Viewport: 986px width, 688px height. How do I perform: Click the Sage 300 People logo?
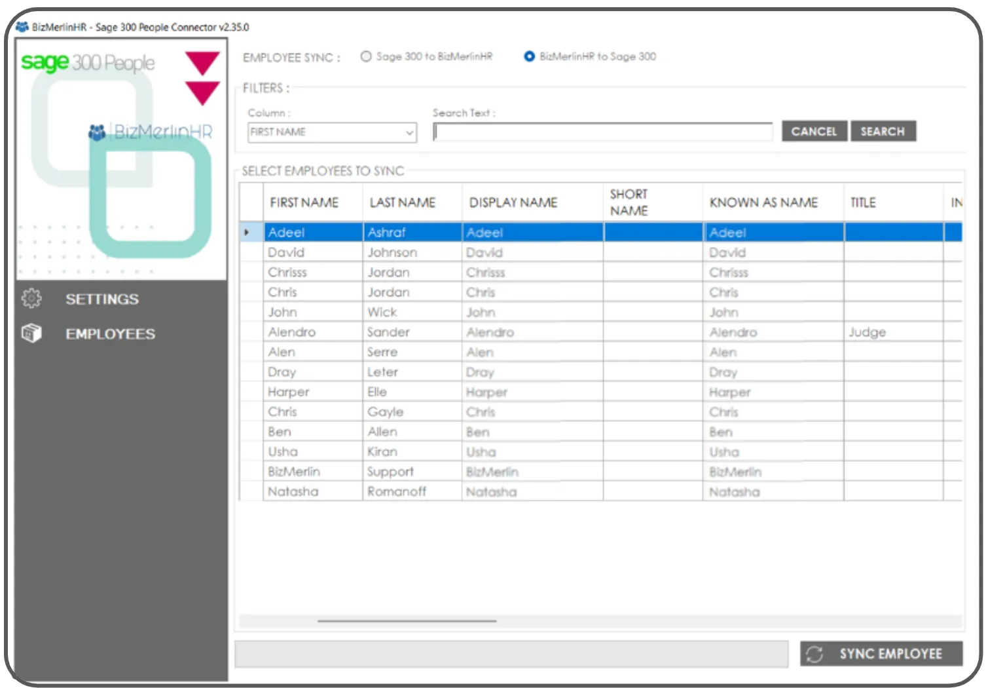tap(88, 62)
